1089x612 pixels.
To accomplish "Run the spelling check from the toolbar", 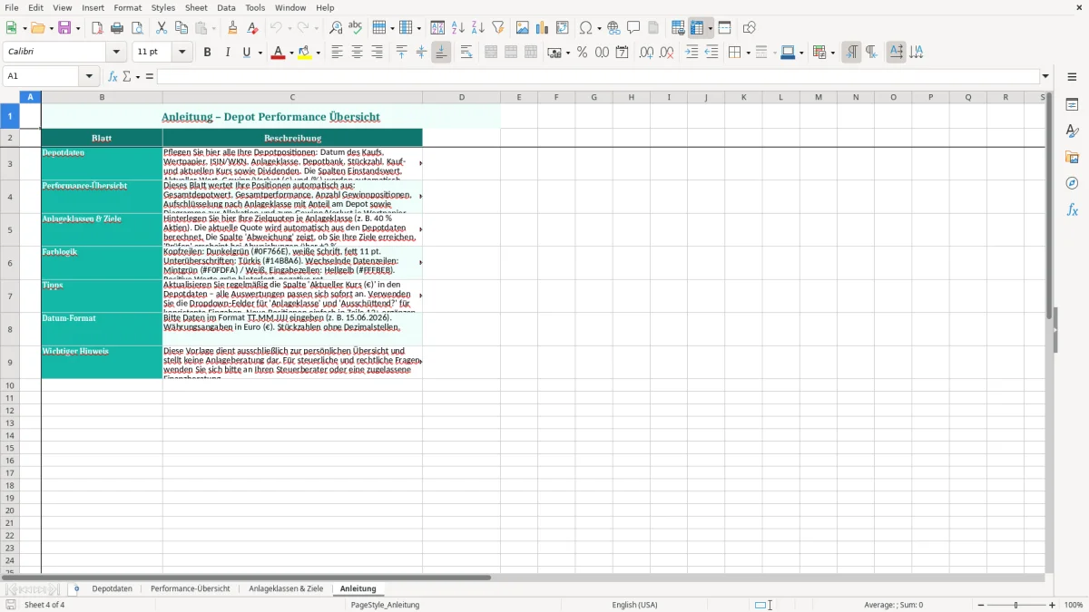I will coord(356,28).
